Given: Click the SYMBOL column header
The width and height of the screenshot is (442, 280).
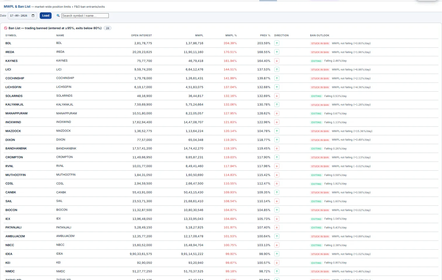Looking at the screenshot, I should pyautogui.click(x=11, y=35).
